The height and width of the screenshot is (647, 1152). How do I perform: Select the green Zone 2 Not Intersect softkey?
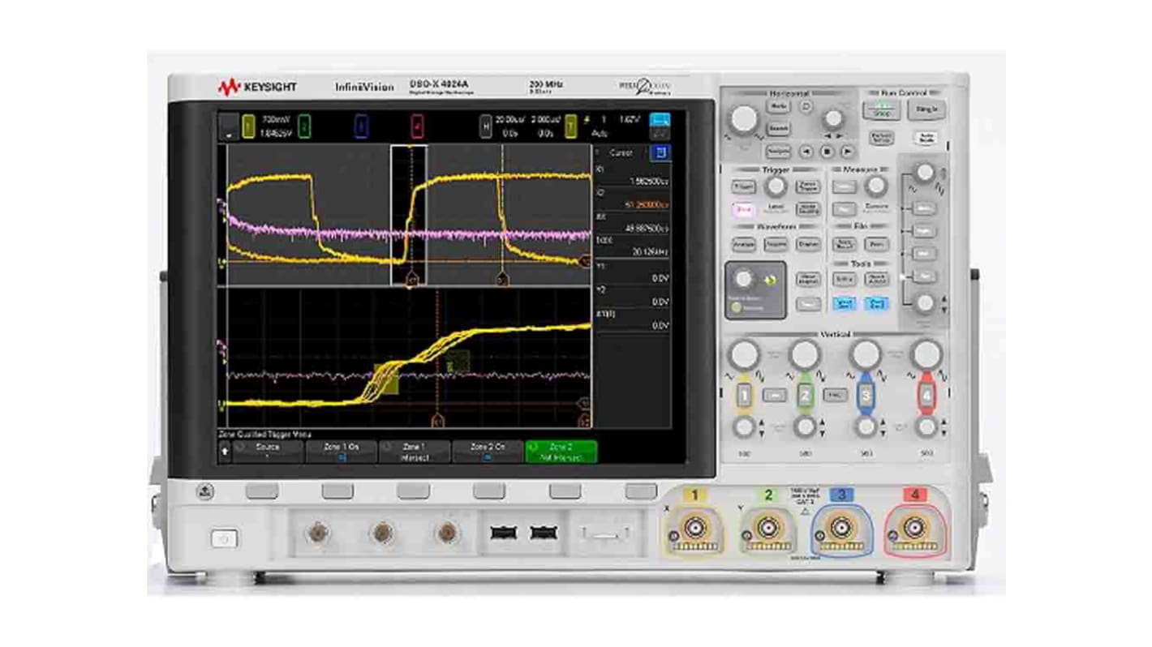click(x=560, y=452)
